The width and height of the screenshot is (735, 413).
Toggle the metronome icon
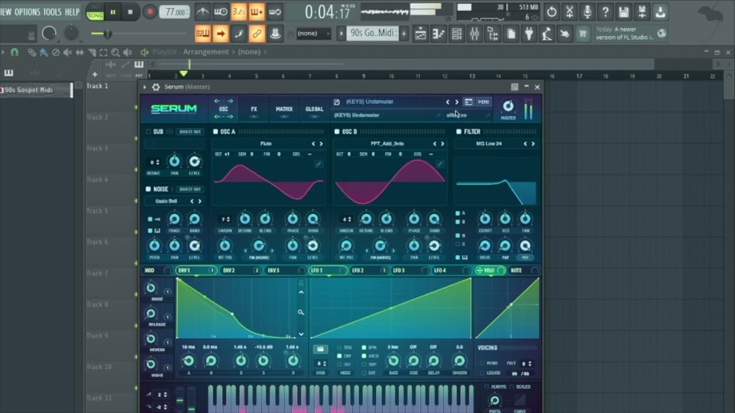click(203, 11)
